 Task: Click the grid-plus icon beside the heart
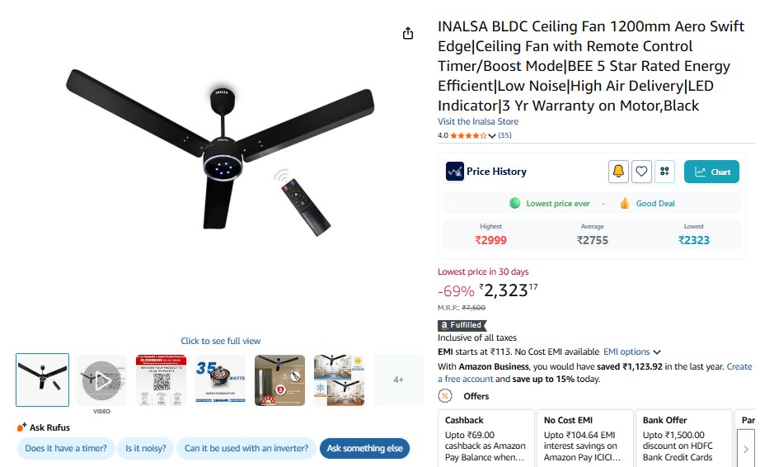point(665,172)
